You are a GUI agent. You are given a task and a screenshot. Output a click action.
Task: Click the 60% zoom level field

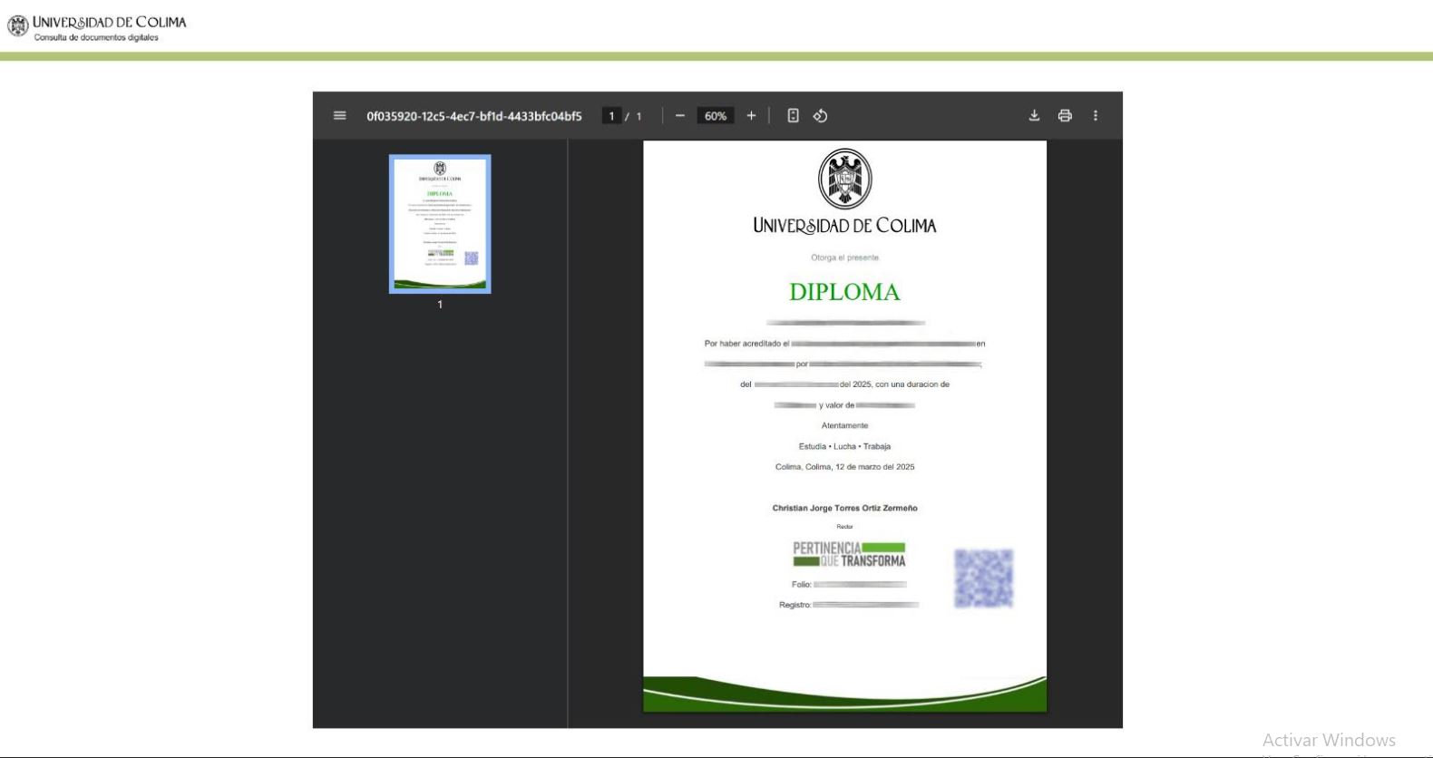click(x=716, y=116)
